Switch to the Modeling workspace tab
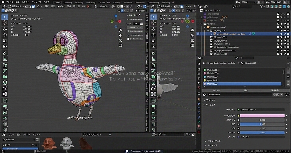 point(68,3)
